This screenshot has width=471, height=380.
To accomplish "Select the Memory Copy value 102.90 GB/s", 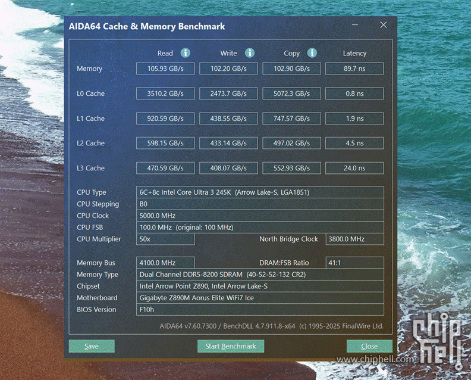I will click(291, 68).
